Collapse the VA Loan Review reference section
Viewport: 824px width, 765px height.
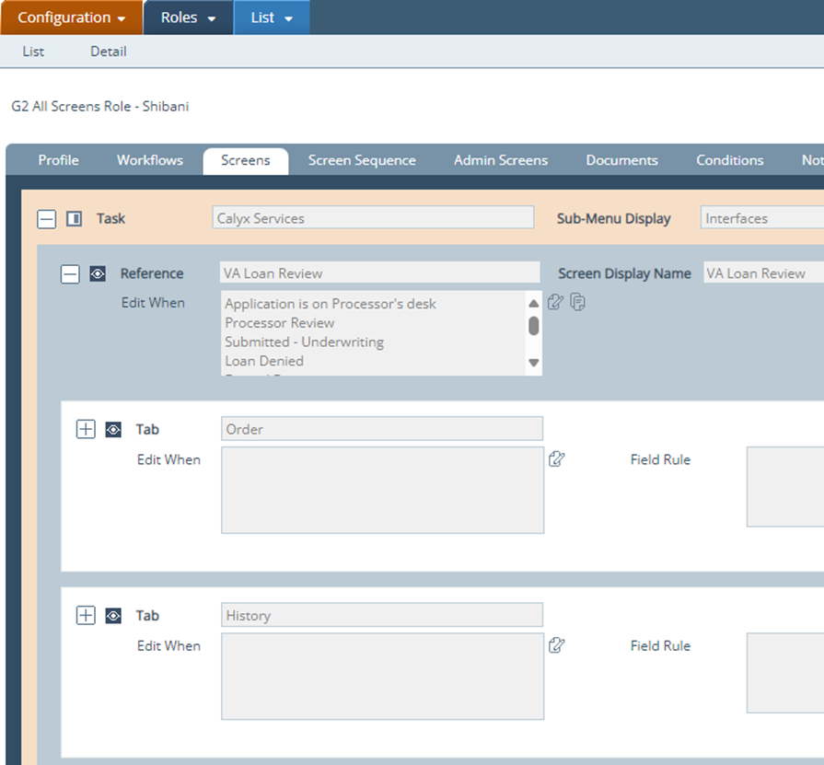70,273
